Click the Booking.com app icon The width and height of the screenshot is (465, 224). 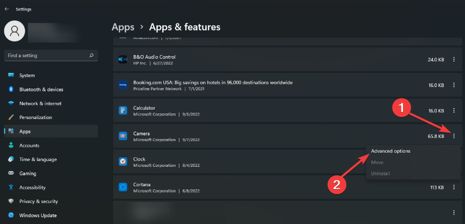point(123,85)
